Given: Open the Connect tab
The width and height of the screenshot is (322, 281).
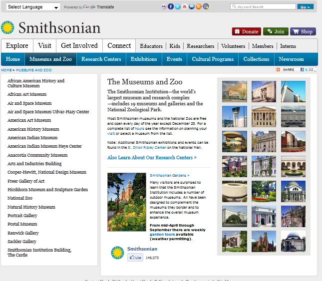Looking at the screenshot, I should click(119, 45).
